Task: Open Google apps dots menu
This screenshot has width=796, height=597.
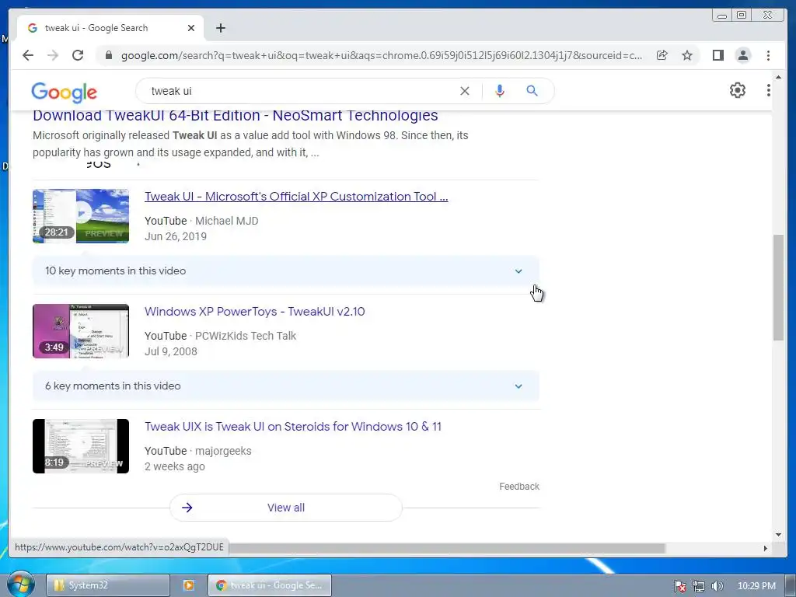Action: pyautogui.click(x=769, y=90)
